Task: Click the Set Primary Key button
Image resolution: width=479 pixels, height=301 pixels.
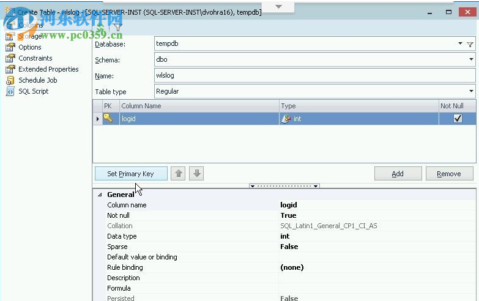Action: [131, 174]
